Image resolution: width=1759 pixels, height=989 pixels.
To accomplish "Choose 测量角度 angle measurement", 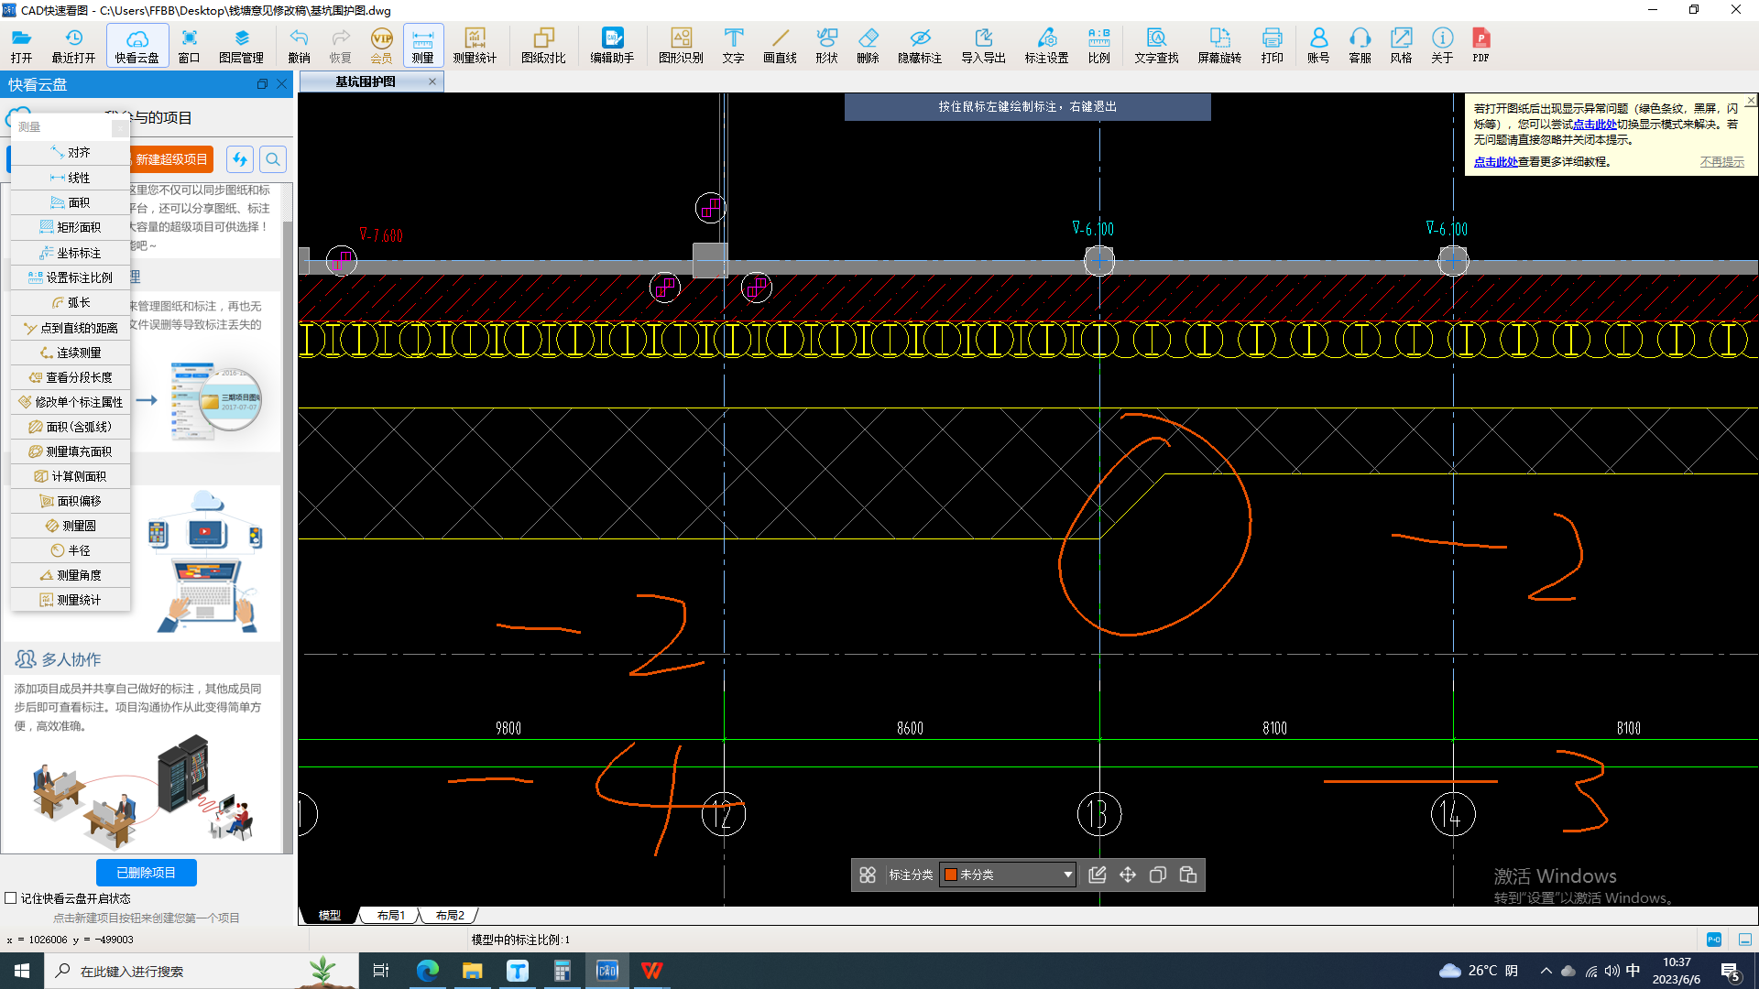I will pos(71,575).
